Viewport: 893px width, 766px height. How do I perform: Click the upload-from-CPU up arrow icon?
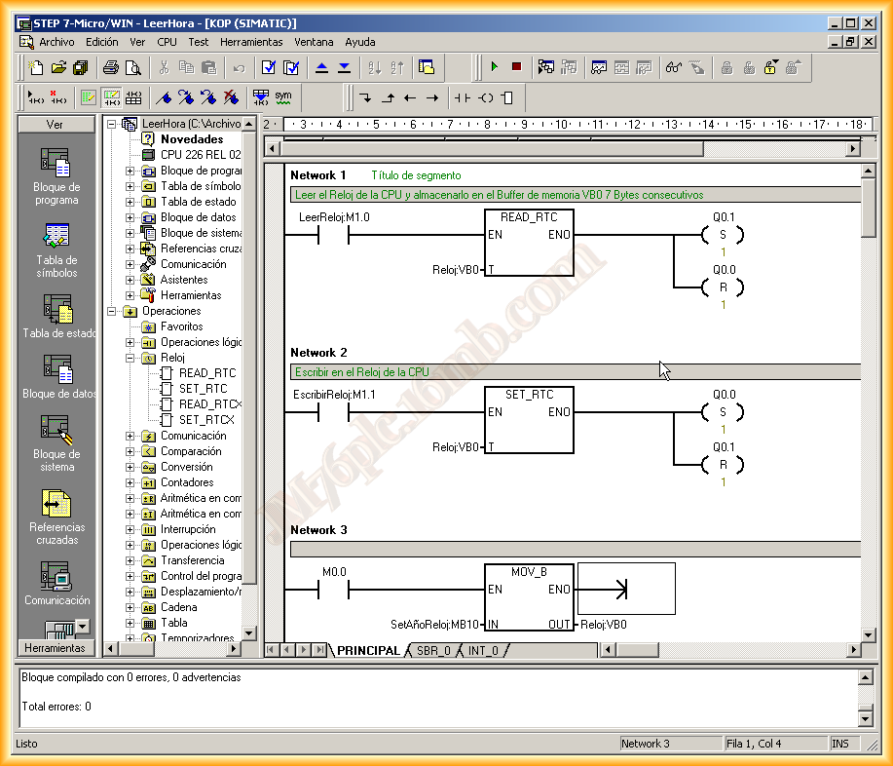322,67
